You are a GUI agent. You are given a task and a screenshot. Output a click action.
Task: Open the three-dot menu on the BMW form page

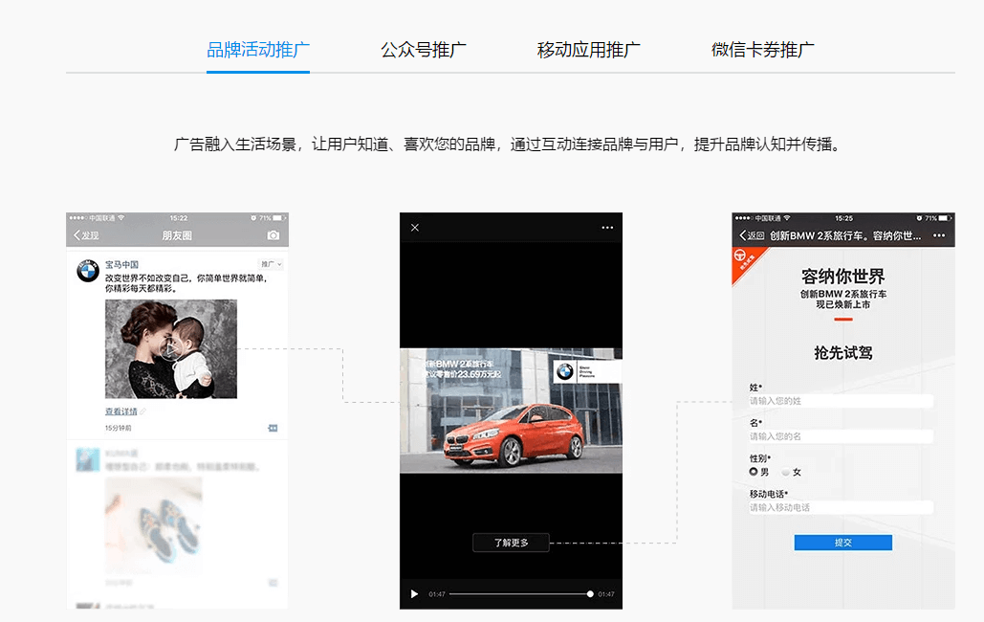[939, 235]
